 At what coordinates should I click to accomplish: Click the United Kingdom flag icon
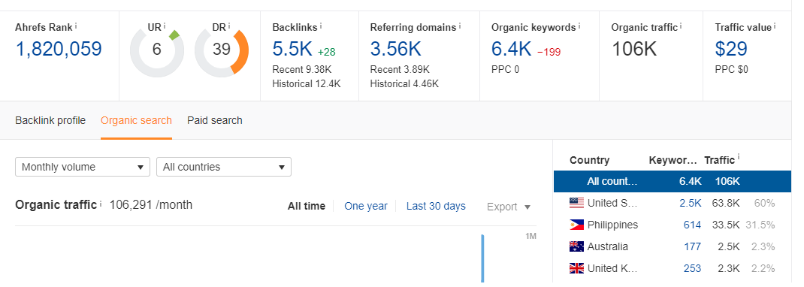pyautogui.click(x=576, y=268)
